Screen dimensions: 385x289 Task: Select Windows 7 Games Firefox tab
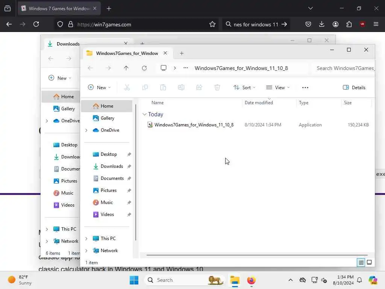tap(59, 9)
